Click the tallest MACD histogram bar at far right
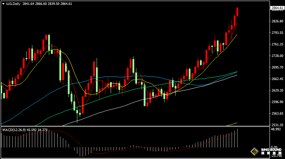285x159 pixels. (x=238, y=138)
